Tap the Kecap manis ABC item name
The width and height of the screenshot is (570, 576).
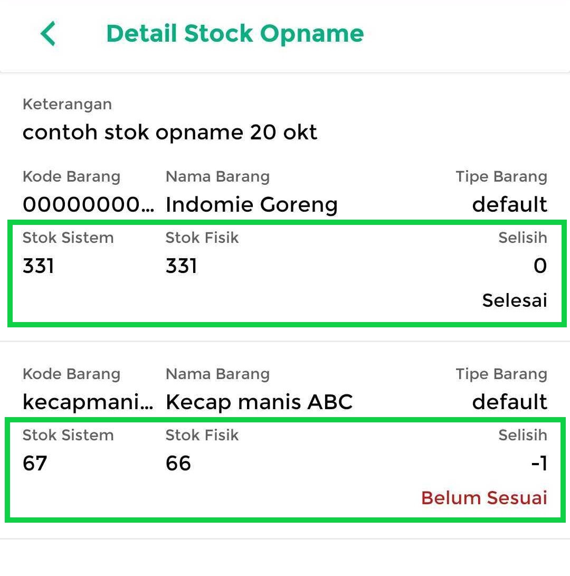tap(259, 402)
